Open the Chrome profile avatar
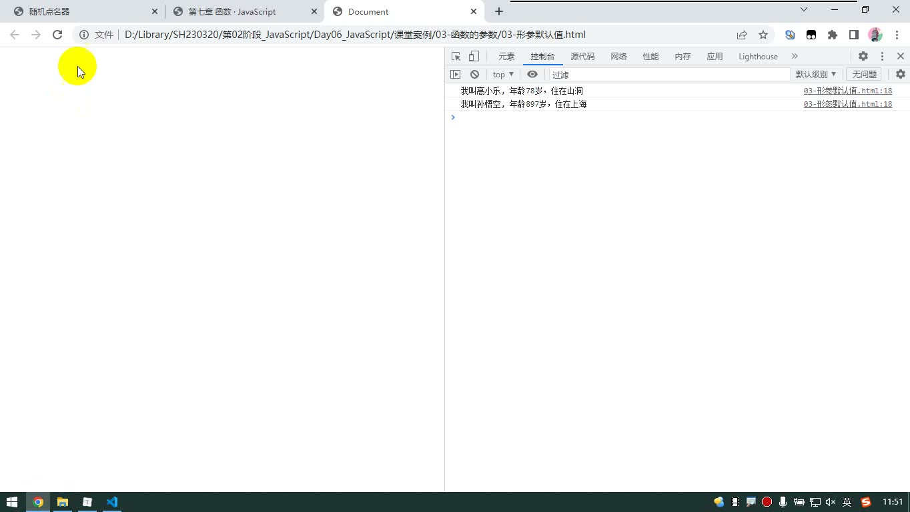This screenshot has height=512, width=910. click(875, 35)
